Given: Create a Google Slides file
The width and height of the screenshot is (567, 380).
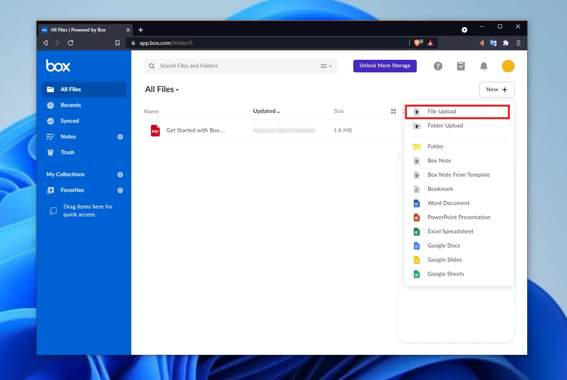Looking at the screenshot, I should point(459,260).
